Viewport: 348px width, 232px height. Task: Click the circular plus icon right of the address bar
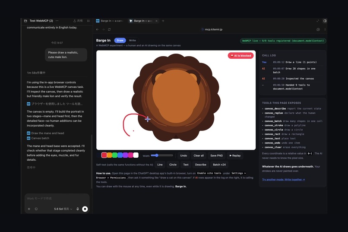[318, 29]
